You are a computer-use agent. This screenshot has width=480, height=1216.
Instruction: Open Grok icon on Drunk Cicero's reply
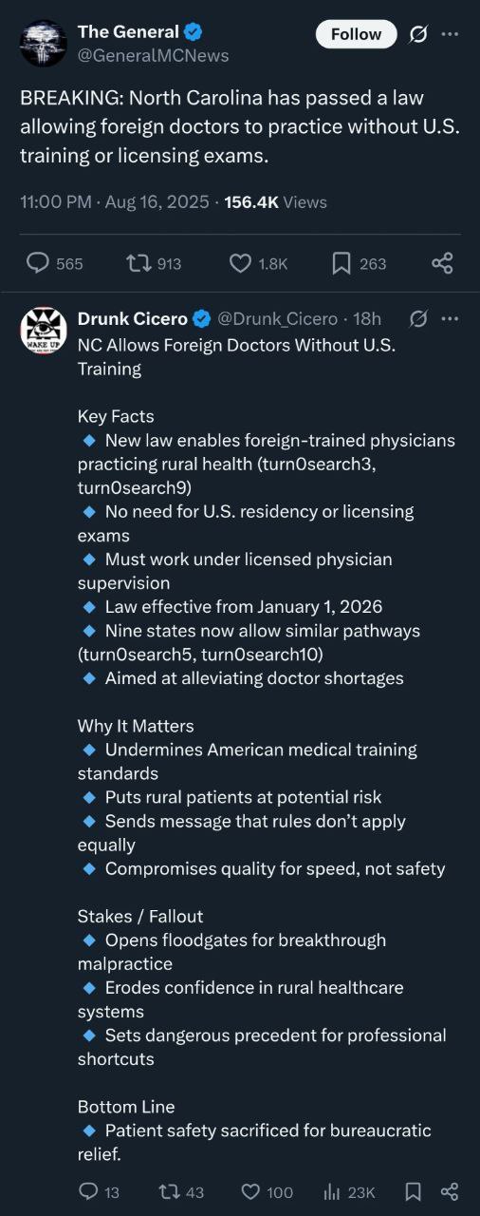(x=417, y=318)
